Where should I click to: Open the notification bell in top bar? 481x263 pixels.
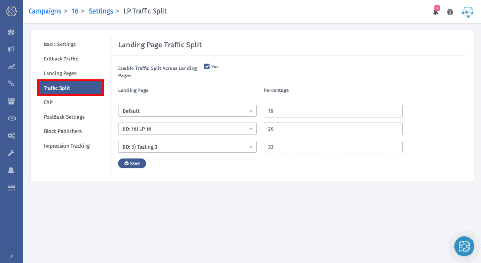coord(435,12)
